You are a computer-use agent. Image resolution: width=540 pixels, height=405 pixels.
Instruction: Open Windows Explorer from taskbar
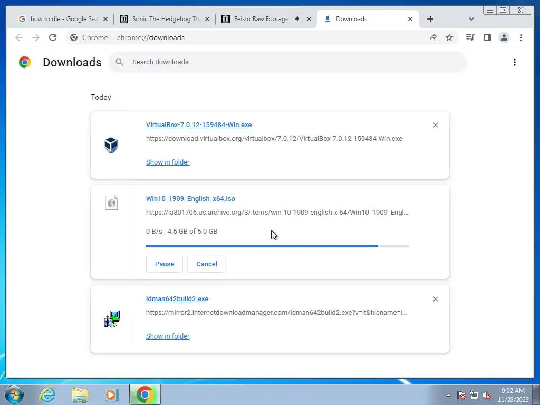click(80, 394)
